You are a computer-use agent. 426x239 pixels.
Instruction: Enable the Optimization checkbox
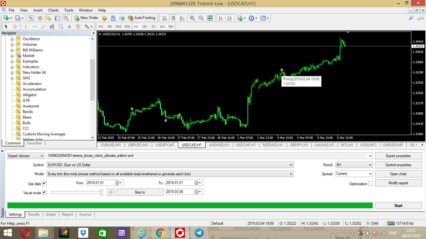[x=370, y=183]
